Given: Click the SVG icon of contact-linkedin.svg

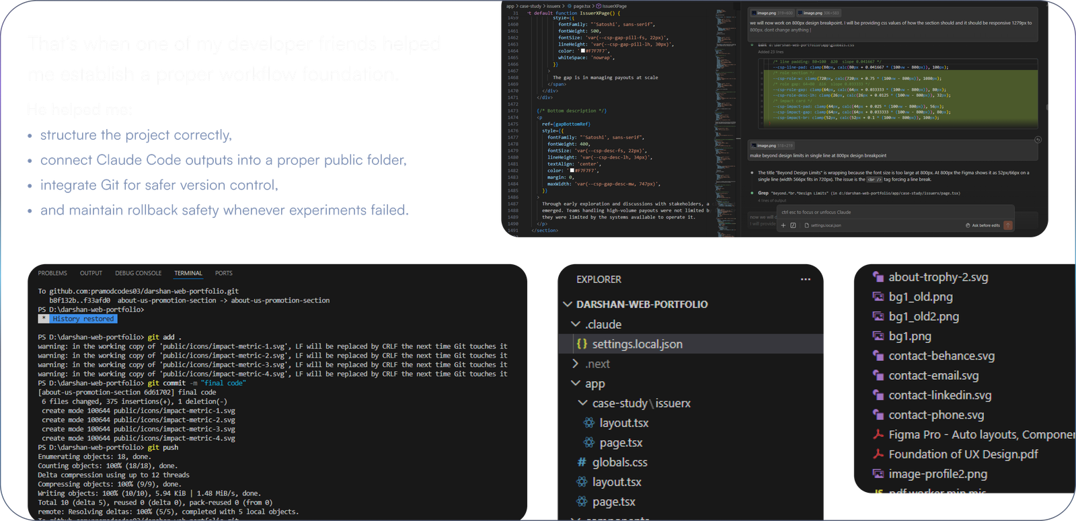Looking at the screenshot, I should 878,395.
